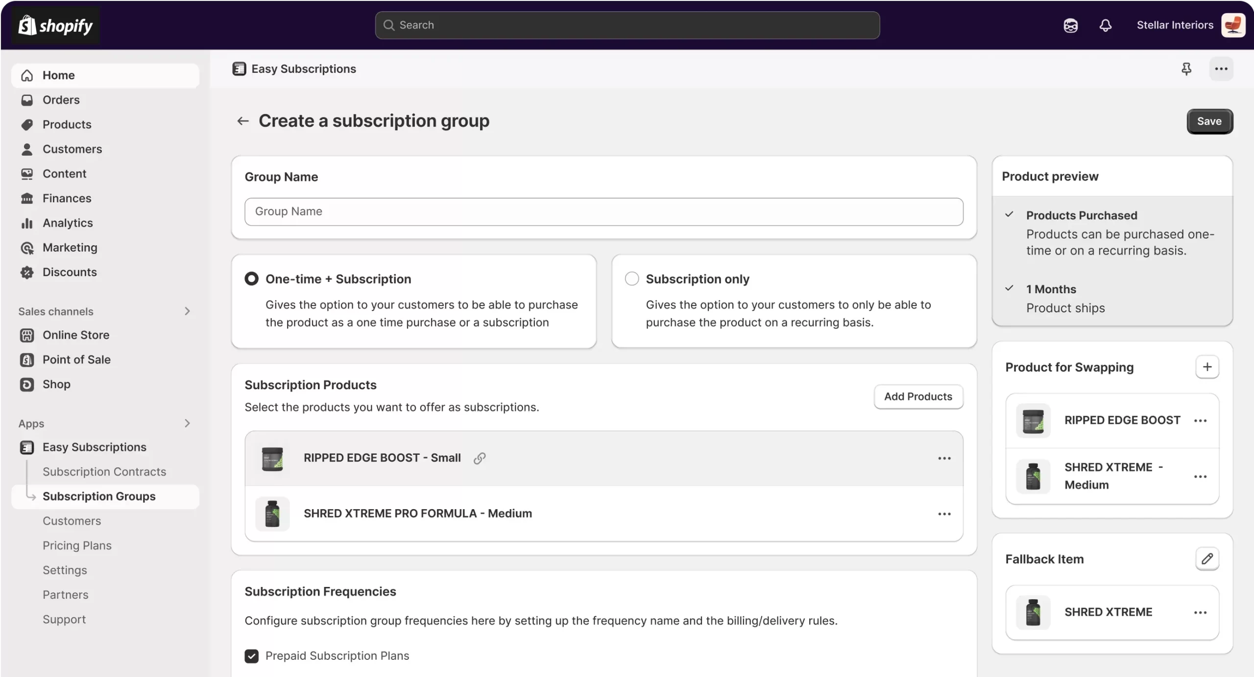This screenshot has width=1254, height=677.
Task: Click the Easy Subscriptions app icon in header
Action: click(x=239, y=69)
